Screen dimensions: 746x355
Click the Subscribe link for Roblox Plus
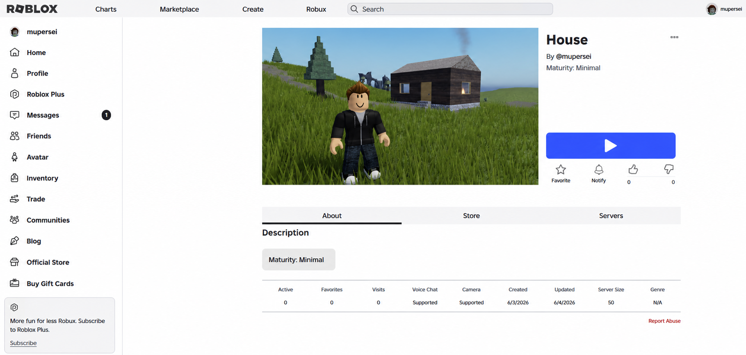tap(23, 343)
